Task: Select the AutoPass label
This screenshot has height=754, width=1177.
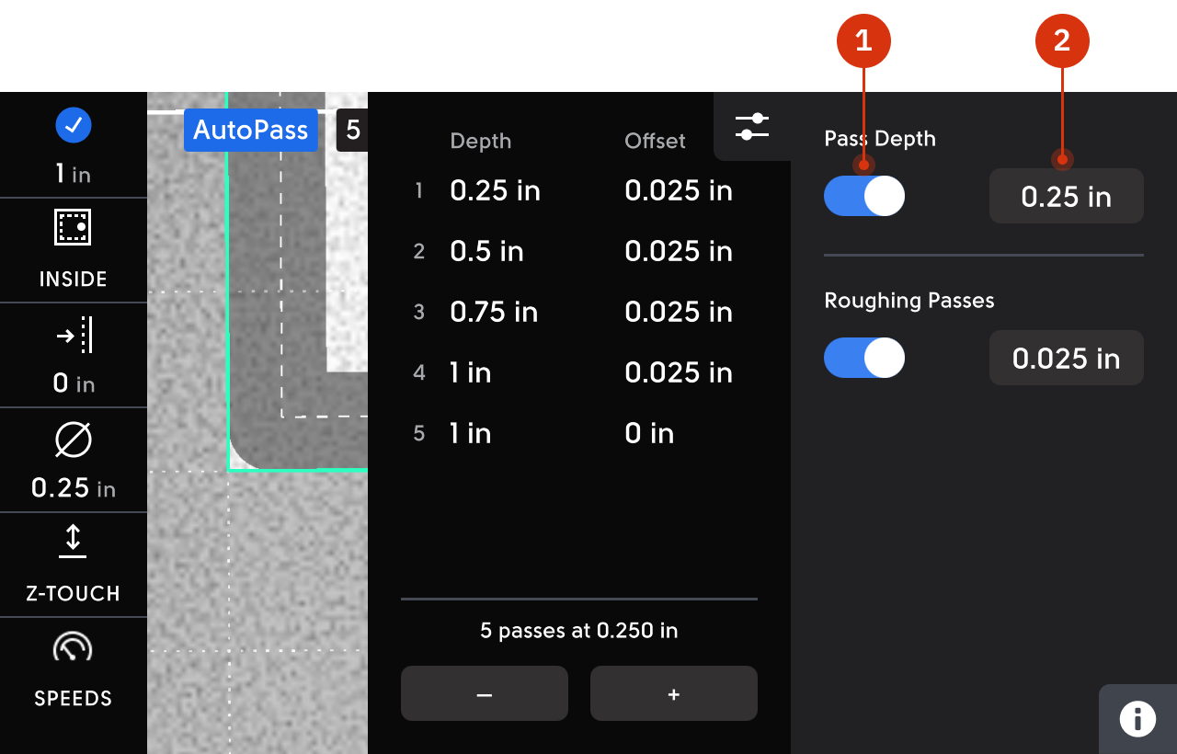Action: tap(250, 131)
